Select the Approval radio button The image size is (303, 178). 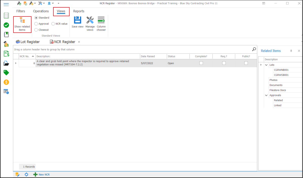pos(36,24)
